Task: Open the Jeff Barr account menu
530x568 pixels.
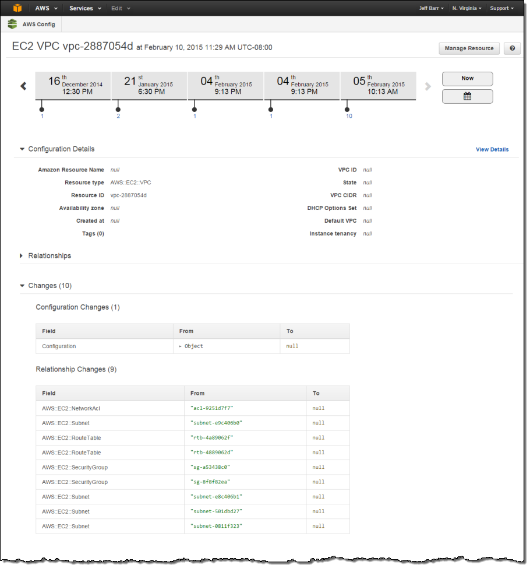Action: [432, 8]
